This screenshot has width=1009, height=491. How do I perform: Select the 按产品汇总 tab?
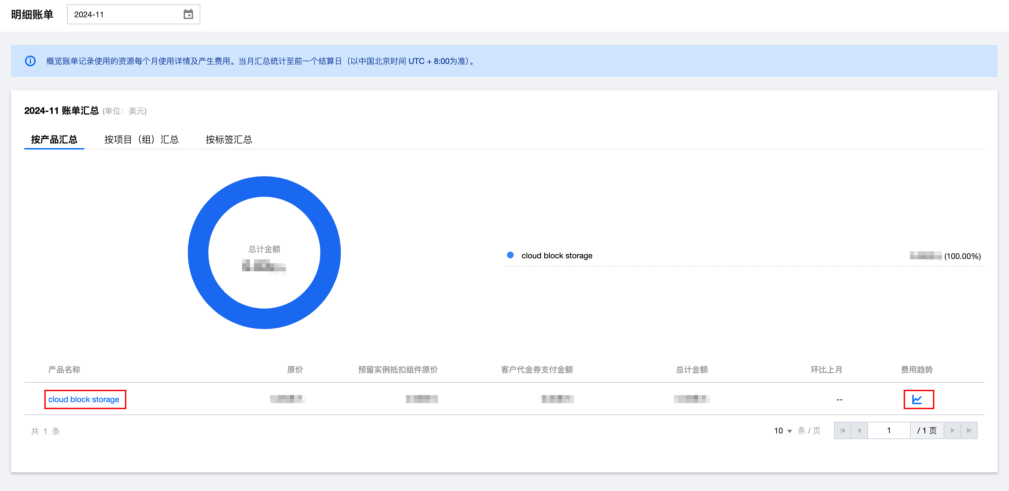pos(54,139)
